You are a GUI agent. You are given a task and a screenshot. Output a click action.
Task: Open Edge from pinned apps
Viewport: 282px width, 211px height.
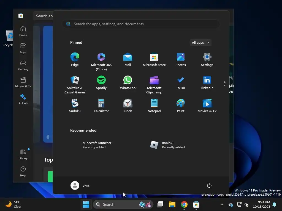[75, 60]
